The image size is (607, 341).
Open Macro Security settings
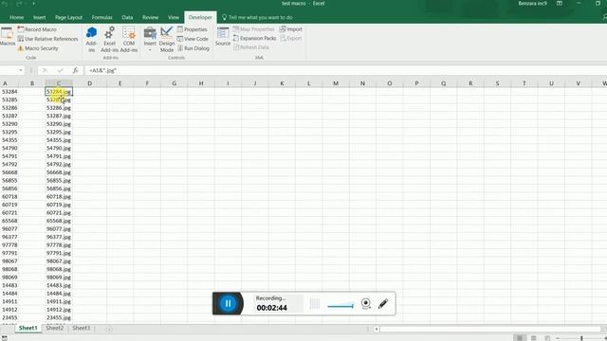[38, 48]
